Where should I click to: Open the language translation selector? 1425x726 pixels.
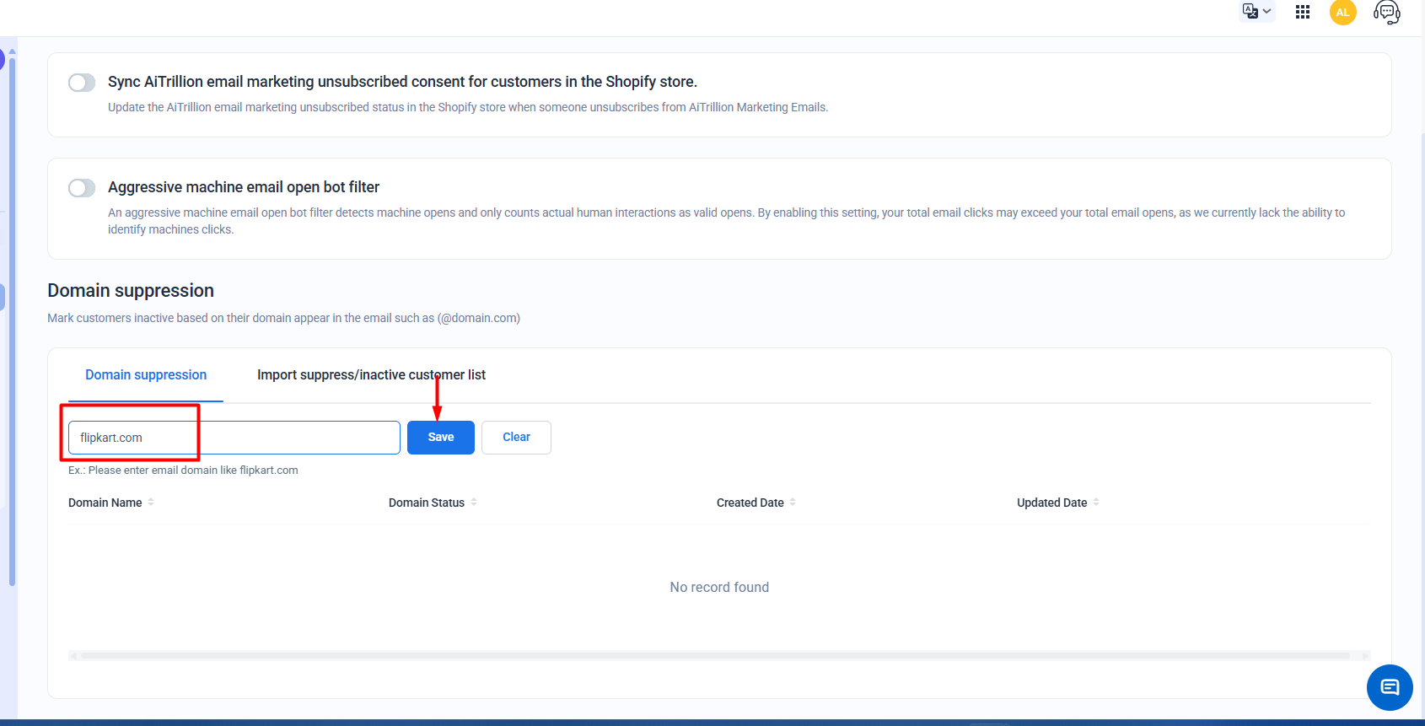1256,12
